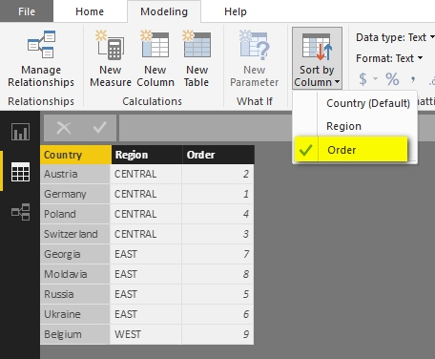The image size is (435, 359).
Task: Click the Germany cell
Action: coord(75,194)
